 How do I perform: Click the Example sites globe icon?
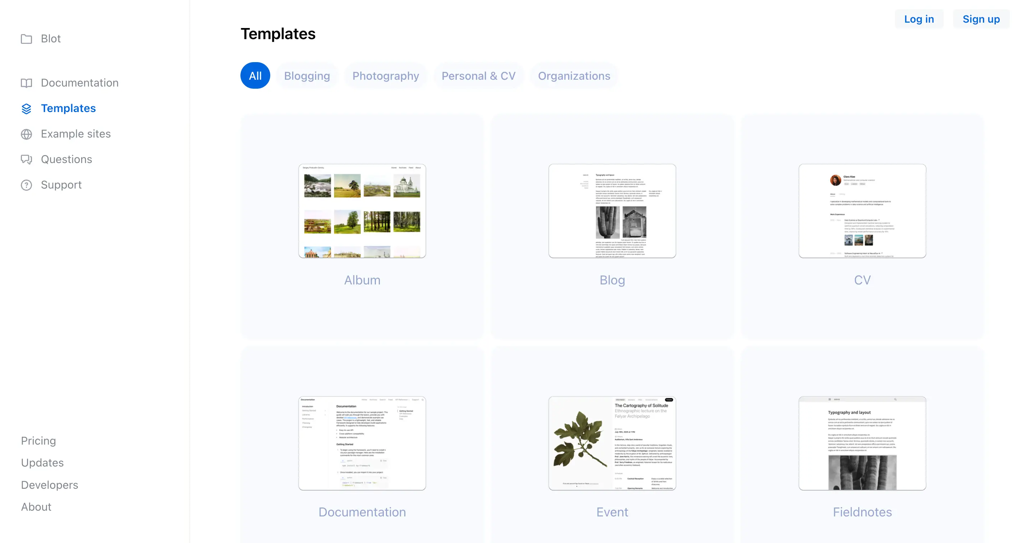pos(27,134)
